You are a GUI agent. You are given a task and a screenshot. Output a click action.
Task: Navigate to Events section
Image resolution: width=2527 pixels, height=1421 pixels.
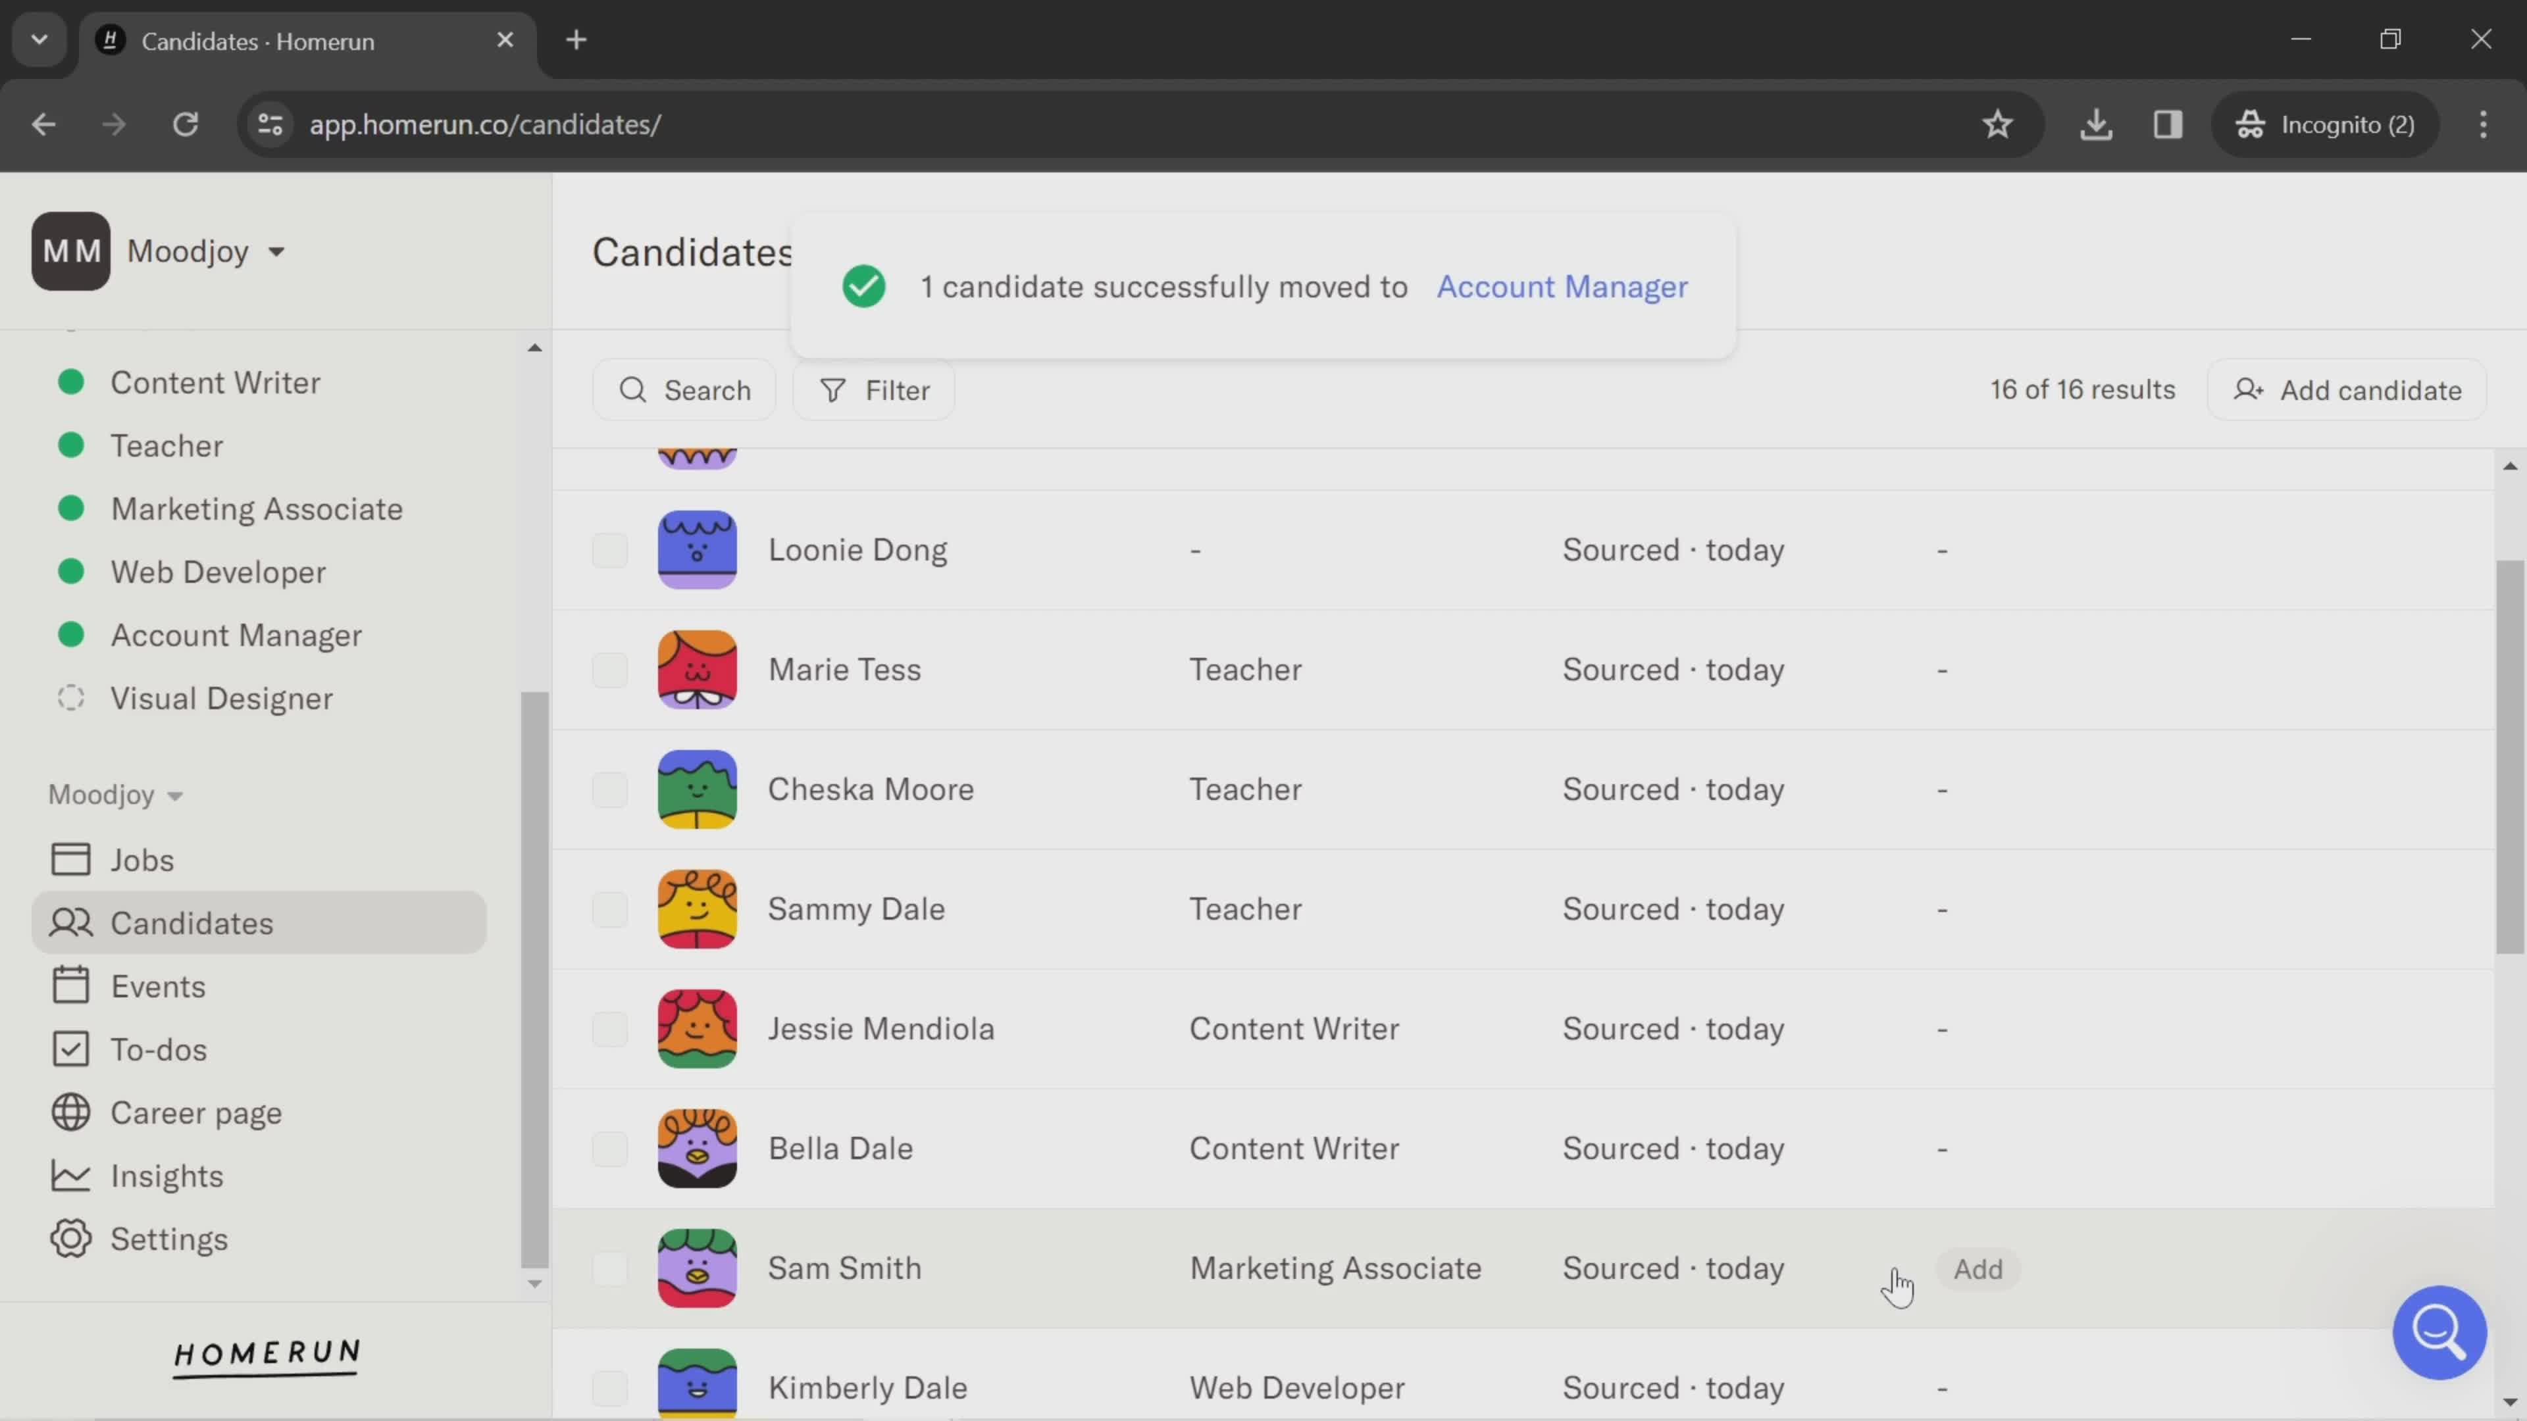158,985
